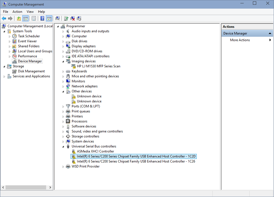Screen dimensions: 274x197
Task: Collapse Universal Serial Bus controllers category
Action: pyautogui.click(x=63, y=147)
